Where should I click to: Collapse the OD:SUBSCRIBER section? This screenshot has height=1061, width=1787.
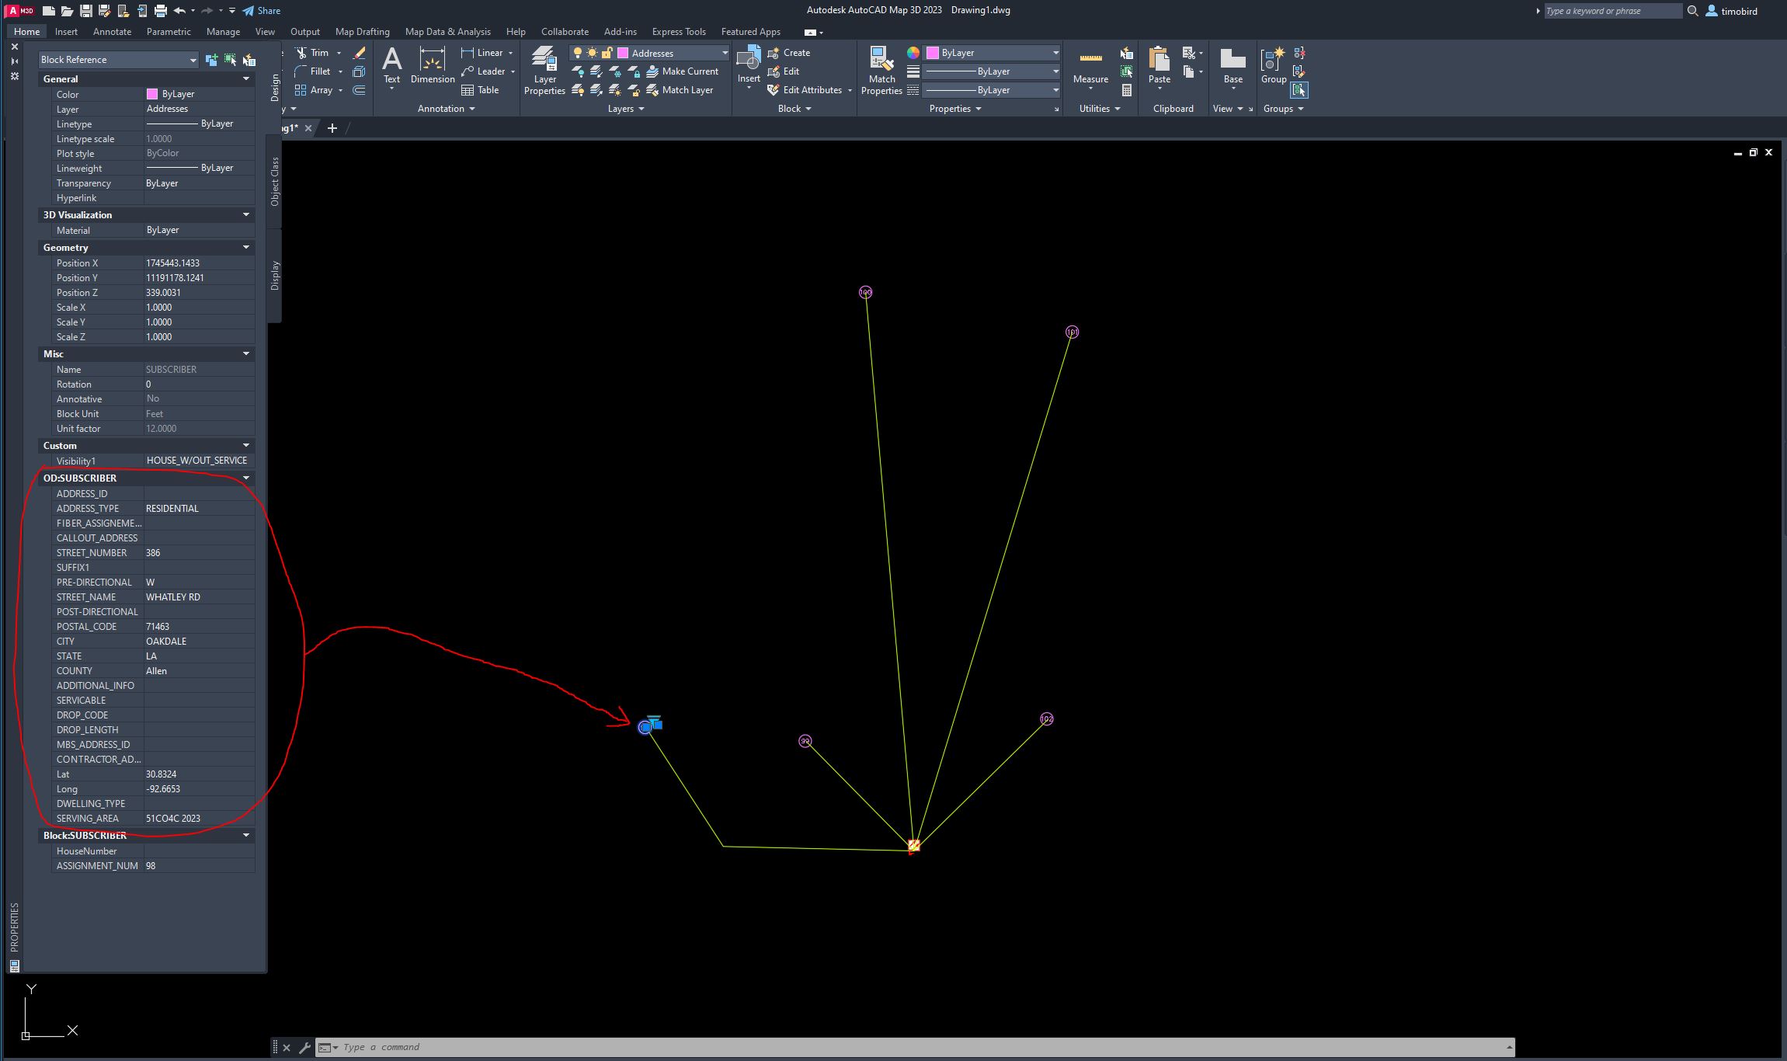(x=246, y=478)
